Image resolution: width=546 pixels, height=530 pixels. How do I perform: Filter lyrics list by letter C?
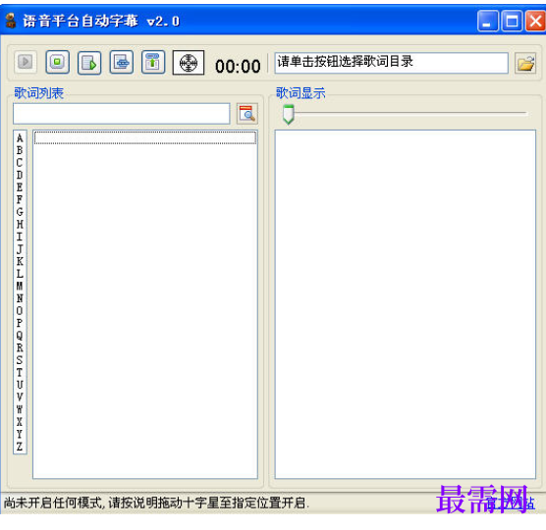click(x=20, y=163)
